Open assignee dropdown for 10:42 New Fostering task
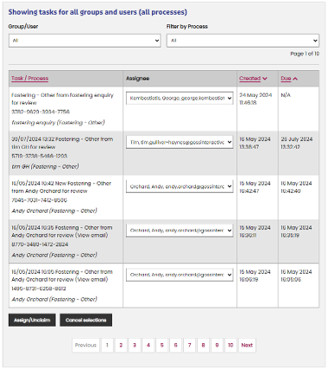This screenshot has height=369, width=328. [x=180, y=187]
